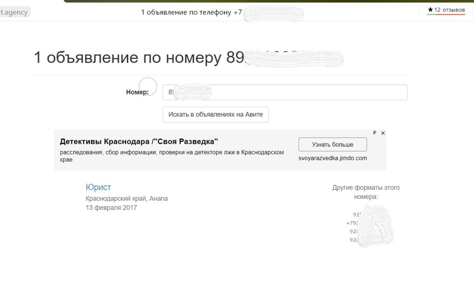The image size is (474, 287).
Task: Click the Узнать больше ad button
Action: click(x=332, y=144)
